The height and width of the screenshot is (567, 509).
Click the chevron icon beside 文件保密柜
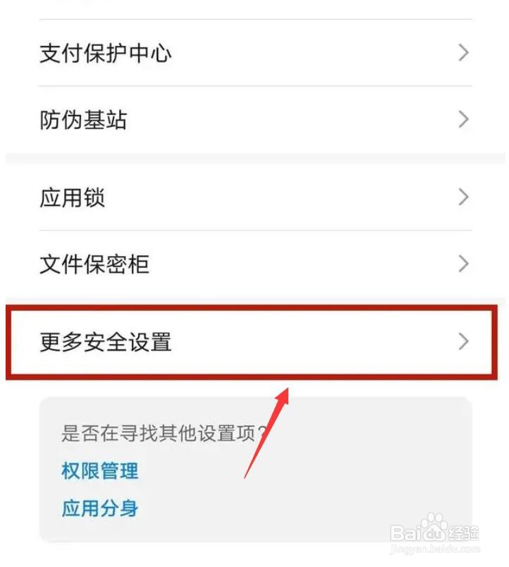click(x=463, y=264)
